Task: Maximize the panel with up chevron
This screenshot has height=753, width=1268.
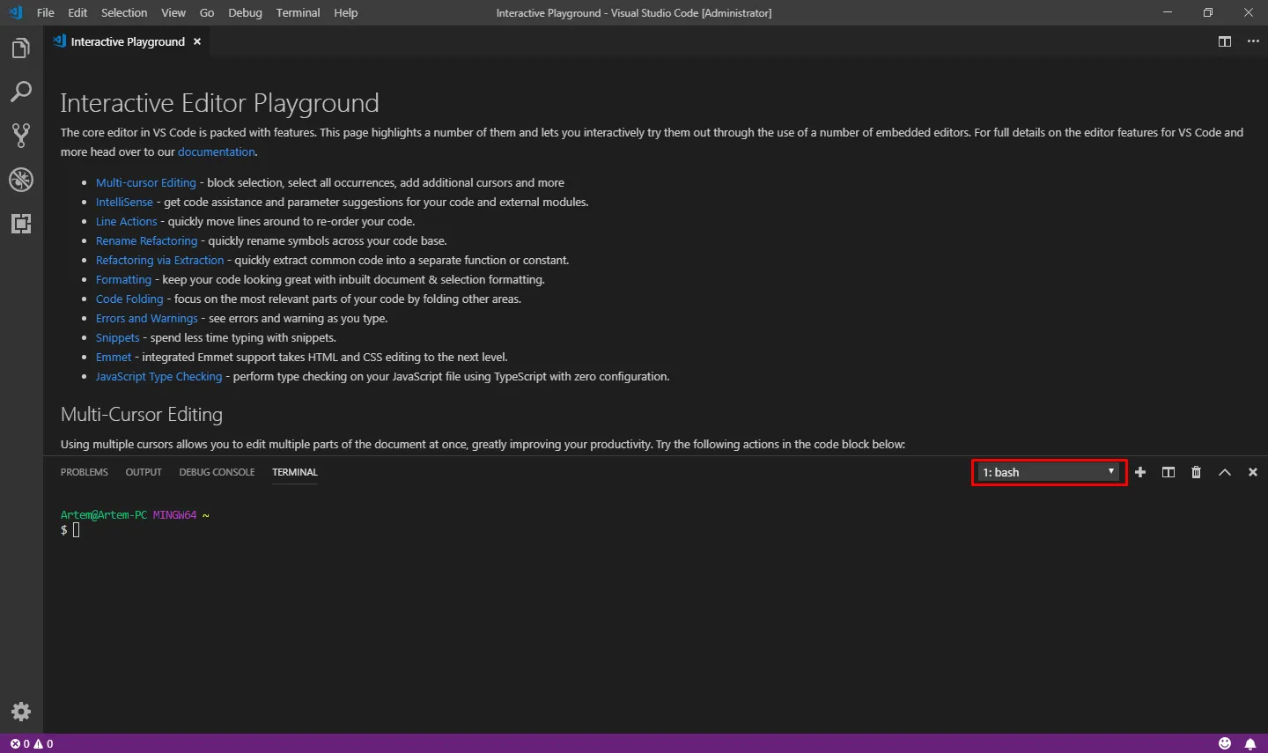Action: coord(1225,473)
